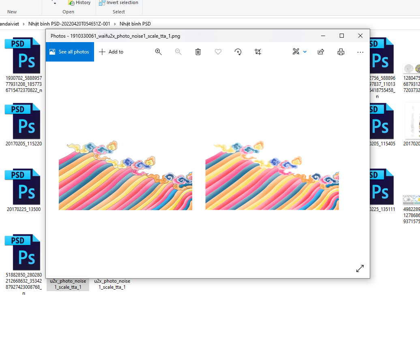The image size is (420, 343).
Task: Rotate the image using the rotate icon
Action: click(x=238, y=52)
